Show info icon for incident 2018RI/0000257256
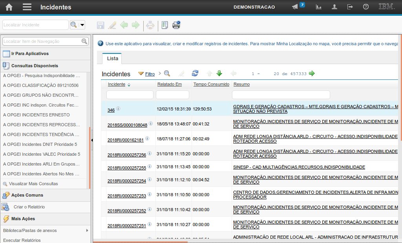Viewport: 402px width, 243px height. pyautogui.click(x=150, y=153)
